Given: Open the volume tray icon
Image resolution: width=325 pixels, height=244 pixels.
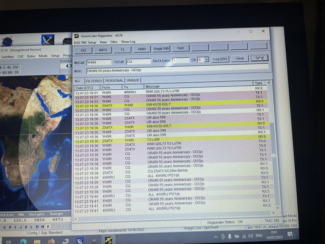Looking at the screenshot, I should pyautogui.click(x=251, y=236).
